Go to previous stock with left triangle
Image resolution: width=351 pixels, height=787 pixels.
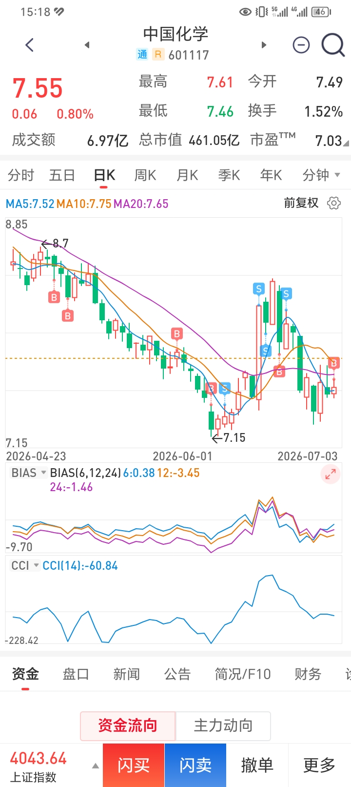point(87,45)
